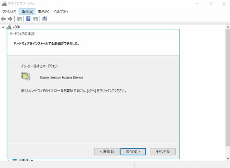The image size is (230, 168).
Task: Open the 表示(V) menu
Action: coord(44,11)
